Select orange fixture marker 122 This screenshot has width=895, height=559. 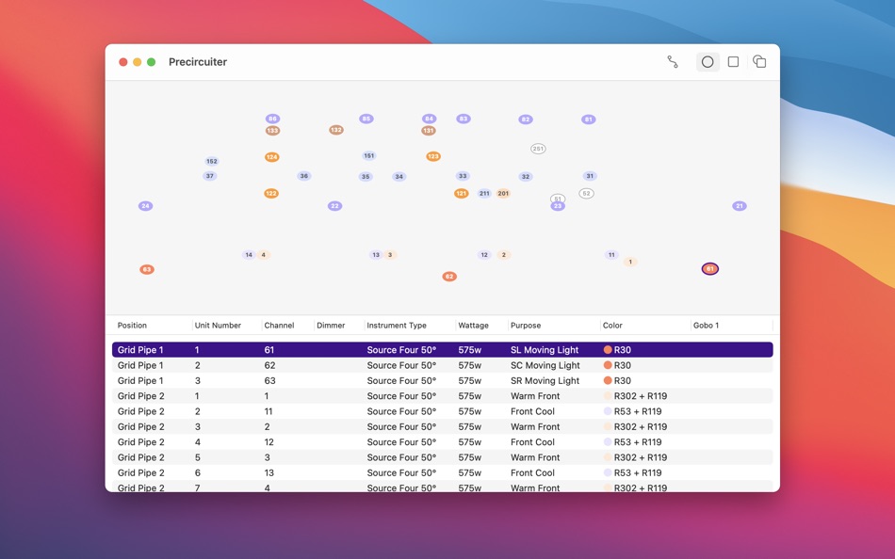click(271, 193)
